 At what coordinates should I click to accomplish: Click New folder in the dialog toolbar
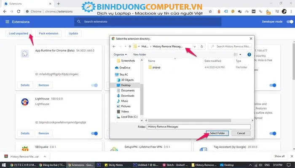(x=139, y=55)
